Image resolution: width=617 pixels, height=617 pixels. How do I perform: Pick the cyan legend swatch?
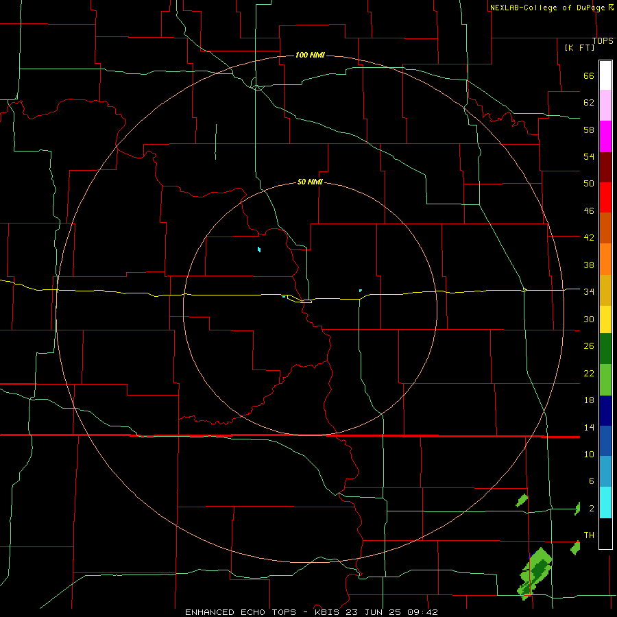[x=605, y=503]
